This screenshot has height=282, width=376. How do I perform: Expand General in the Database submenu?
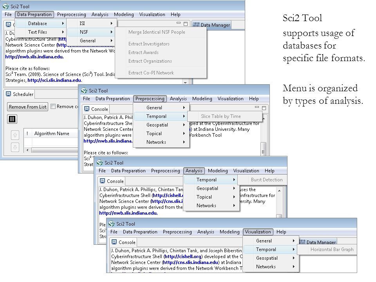click(91, 40)
